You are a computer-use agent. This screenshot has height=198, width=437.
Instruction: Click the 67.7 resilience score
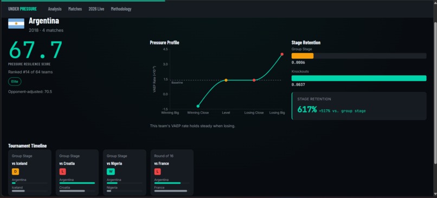tap(36, 50)
